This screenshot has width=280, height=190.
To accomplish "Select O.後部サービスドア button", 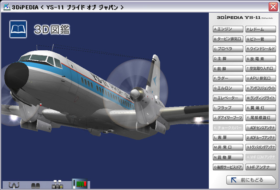I will coord(228,167).
